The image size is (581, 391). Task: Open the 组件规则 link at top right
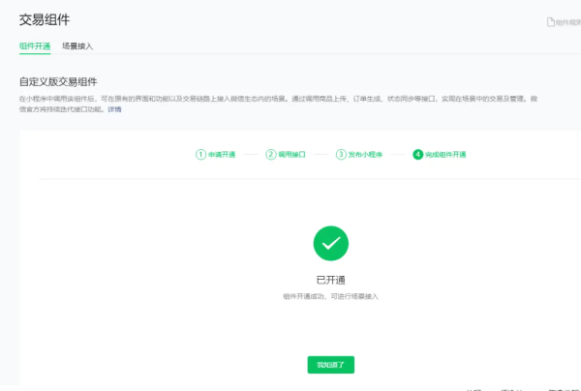click(567, 21)
